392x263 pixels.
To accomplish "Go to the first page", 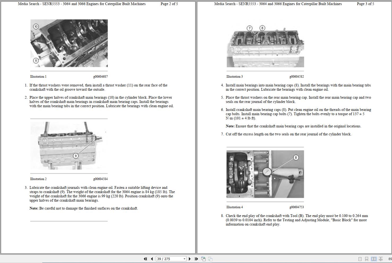I will [x=146, y=258].
